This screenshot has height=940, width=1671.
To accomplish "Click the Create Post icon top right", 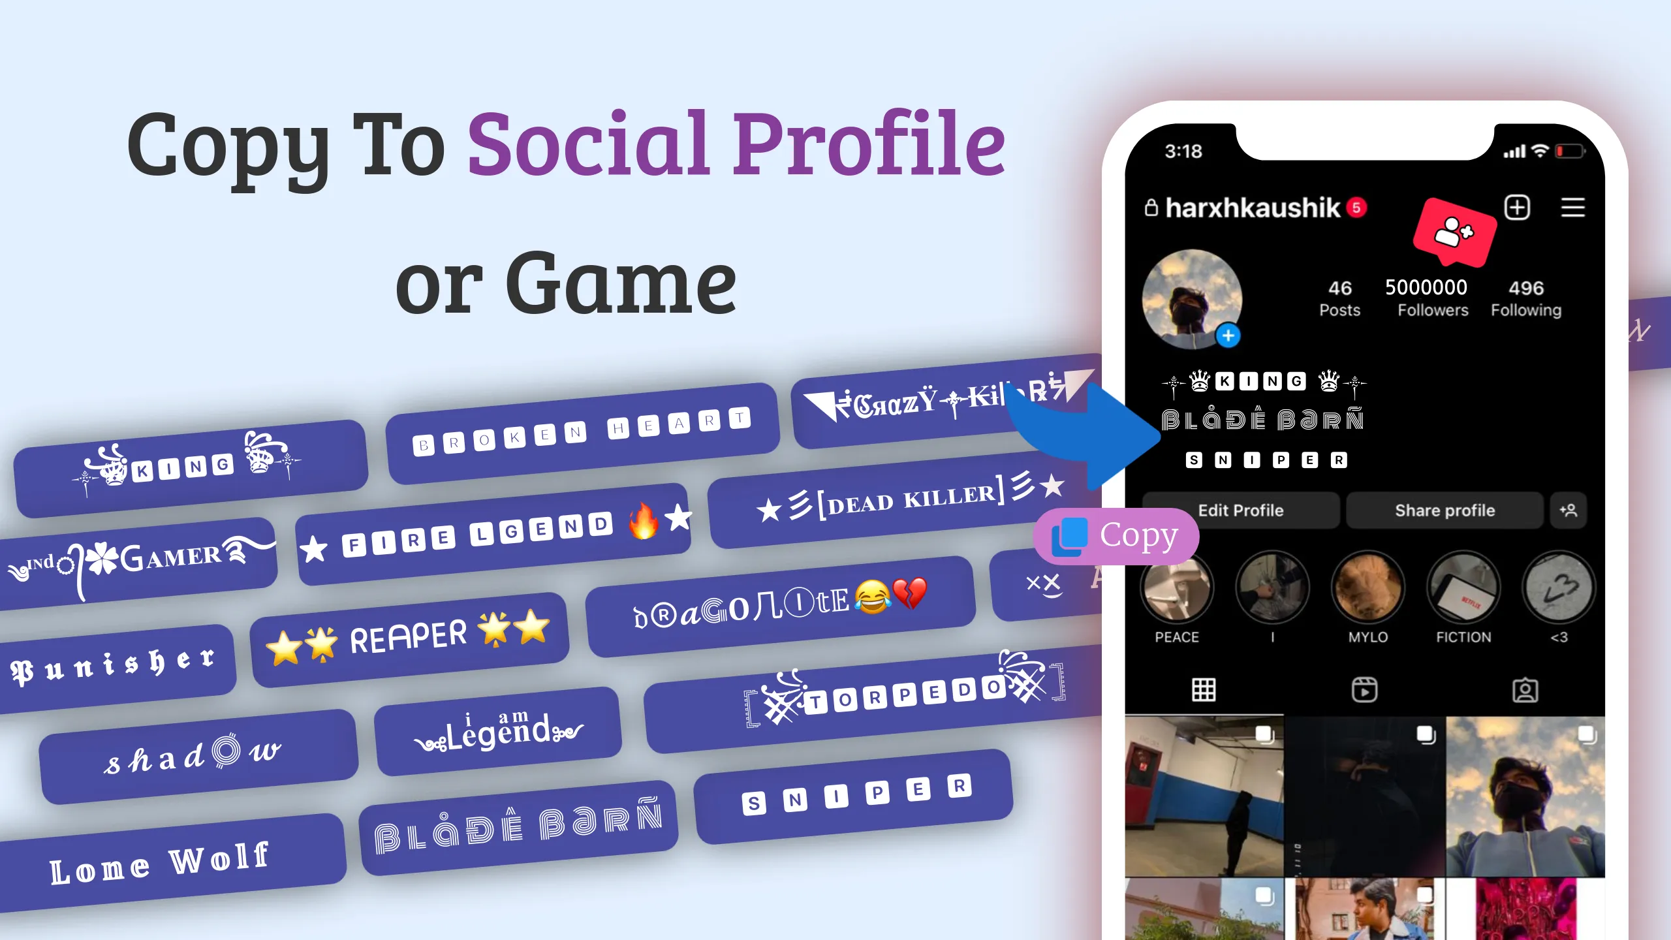I will pyautogui.click(x=1518, y=206).
